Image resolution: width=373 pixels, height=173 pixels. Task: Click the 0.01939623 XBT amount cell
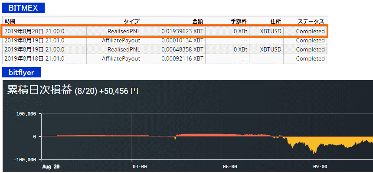click(x=182, y=31)
